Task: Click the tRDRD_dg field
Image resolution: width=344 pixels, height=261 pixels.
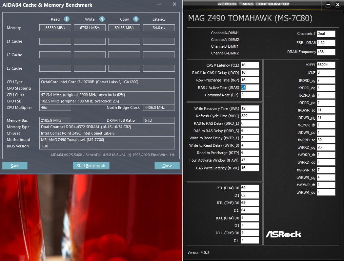Action: click(326, 88)
